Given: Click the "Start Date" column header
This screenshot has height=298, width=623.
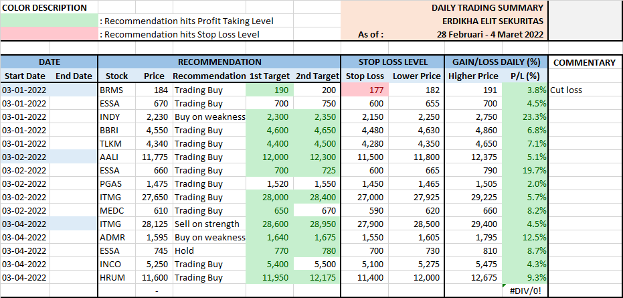Looking at the screenshot, I should coord(25,76).
